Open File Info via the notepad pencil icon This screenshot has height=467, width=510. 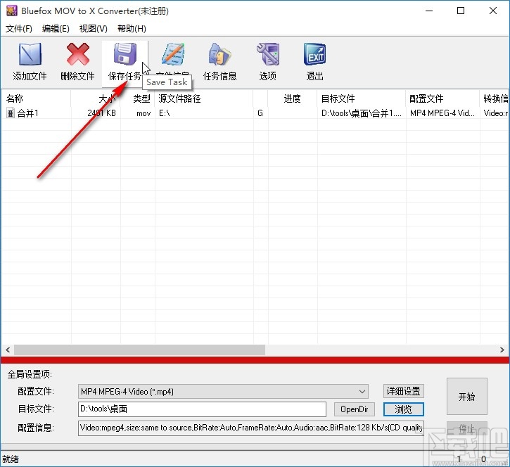[173, 54]
